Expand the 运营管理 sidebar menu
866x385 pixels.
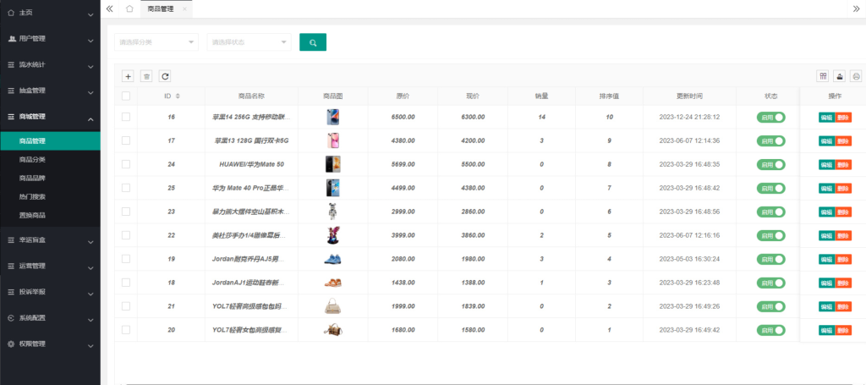point(50,266)
